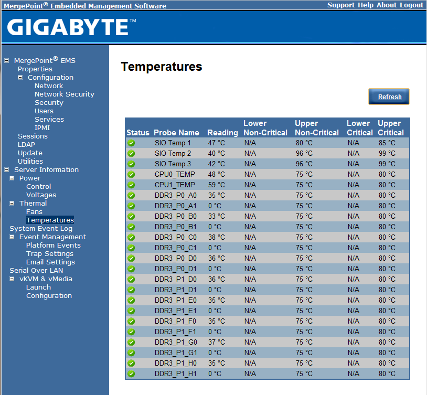This screenshot has height=395, width=427.
Task: Click the status icon for SIO Temp 3
Action: coord(131,164)
